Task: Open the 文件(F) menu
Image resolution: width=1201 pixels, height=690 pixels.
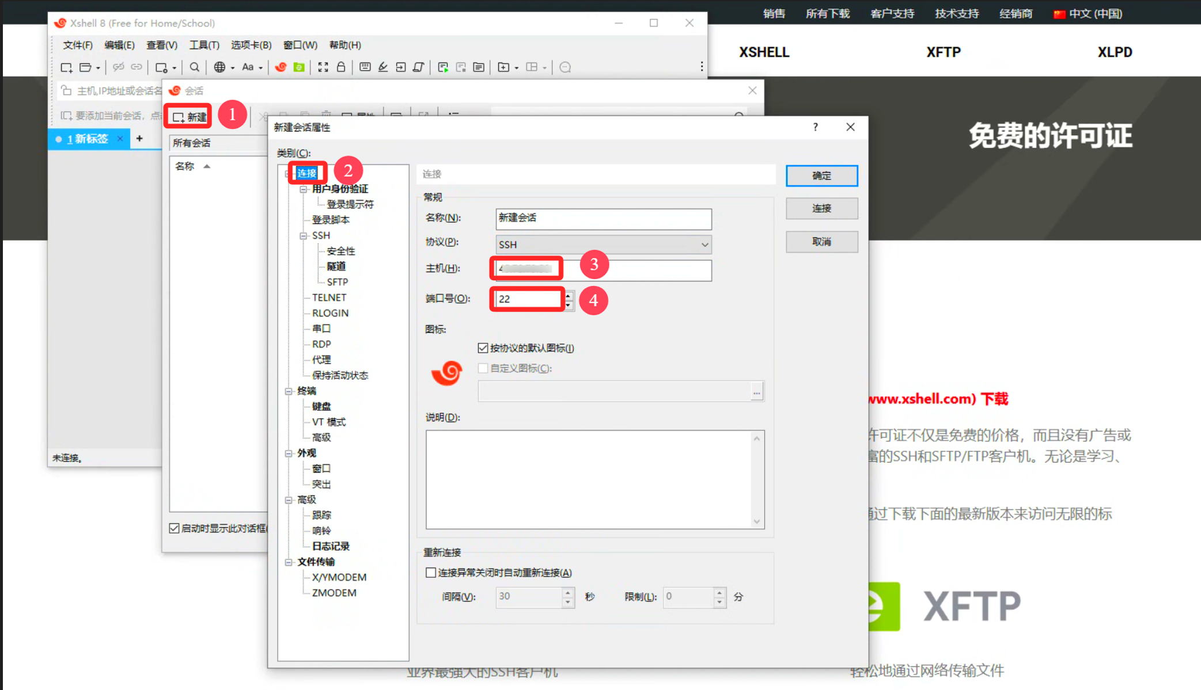Action: click(x=77, y=45)
